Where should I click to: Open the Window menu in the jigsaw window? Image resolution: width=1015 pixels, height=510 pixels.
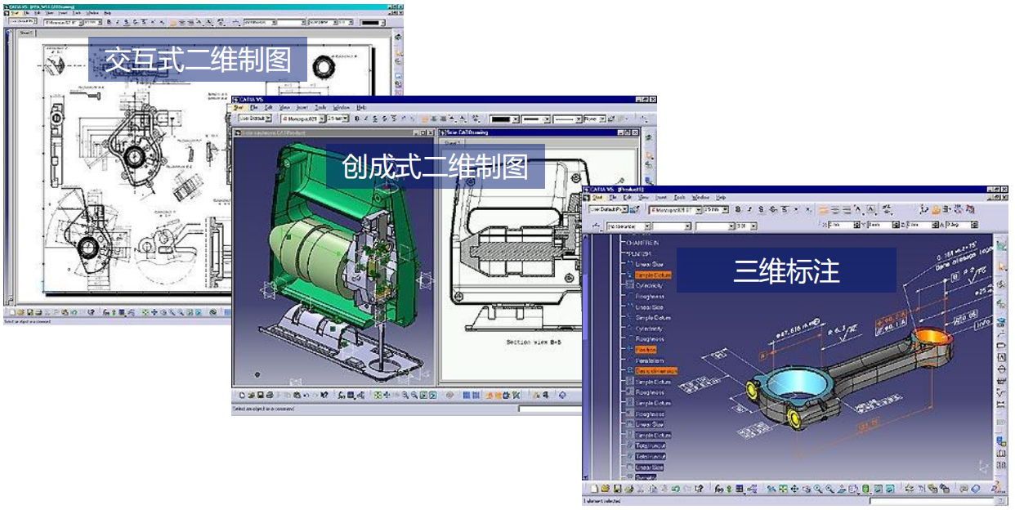[341, 108]
